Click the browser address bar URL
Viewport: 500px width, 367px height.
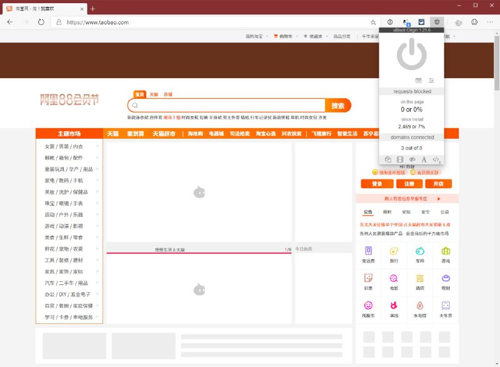pyautogui.click(x=97, y=23)
